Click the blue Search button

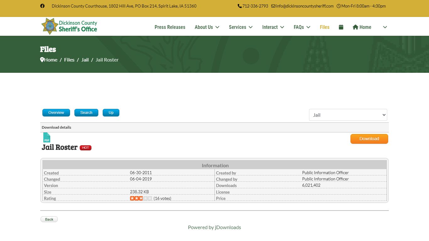86,113
